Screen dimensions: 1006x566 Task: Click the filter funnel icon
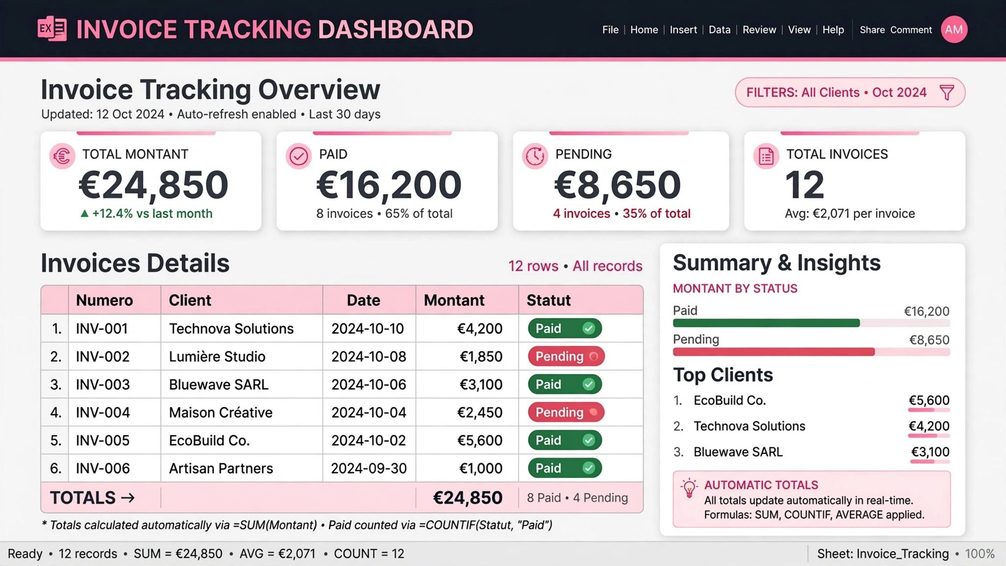coord(947,92)
